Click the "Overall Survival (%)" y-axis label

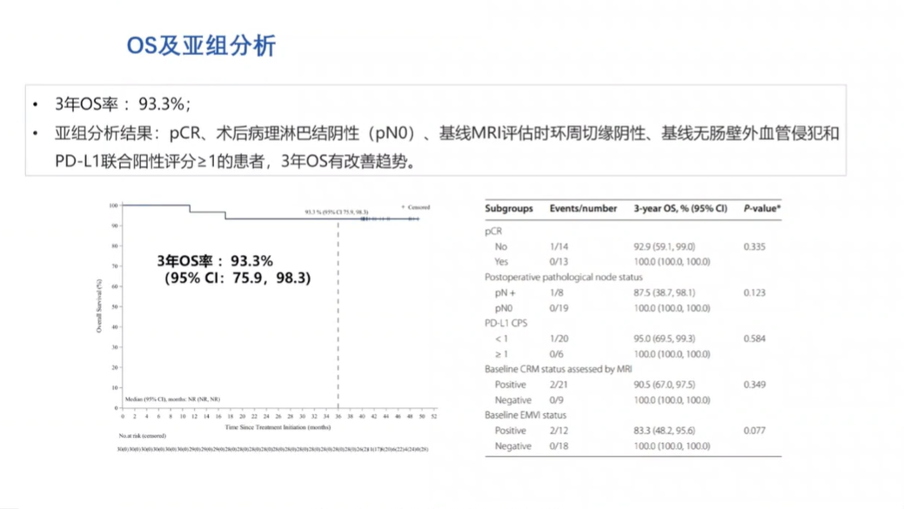coord(102,306)
